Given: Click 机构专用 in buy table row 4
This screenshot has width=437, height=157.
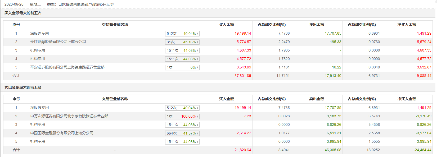Looking at the screenshot, I should 38,59.
